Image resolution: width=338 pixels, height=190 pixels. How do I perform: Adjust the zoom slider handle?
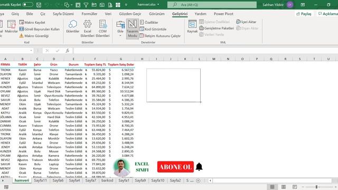click(x=316, y=187)
